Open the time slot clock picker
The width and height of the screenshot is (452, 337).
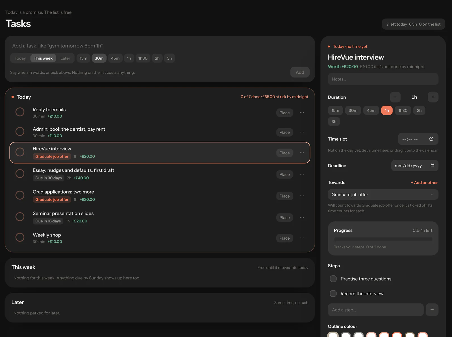[x=431, y=139]
